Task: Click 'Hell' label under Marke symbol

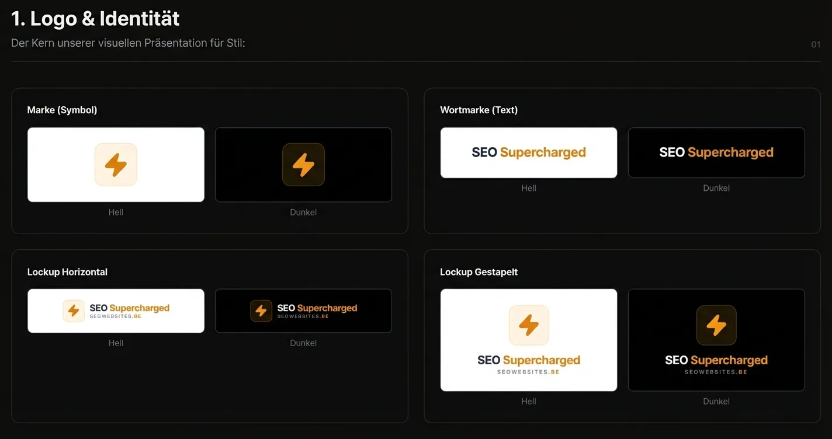Action: pos(116,212)
